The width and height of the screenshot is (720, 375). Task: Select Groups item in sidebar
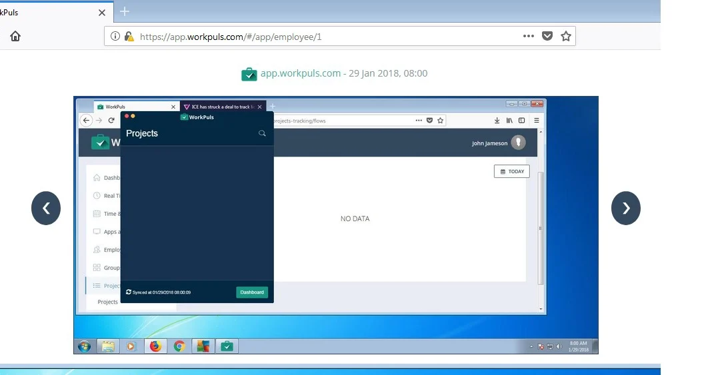(x=107, y=268)
